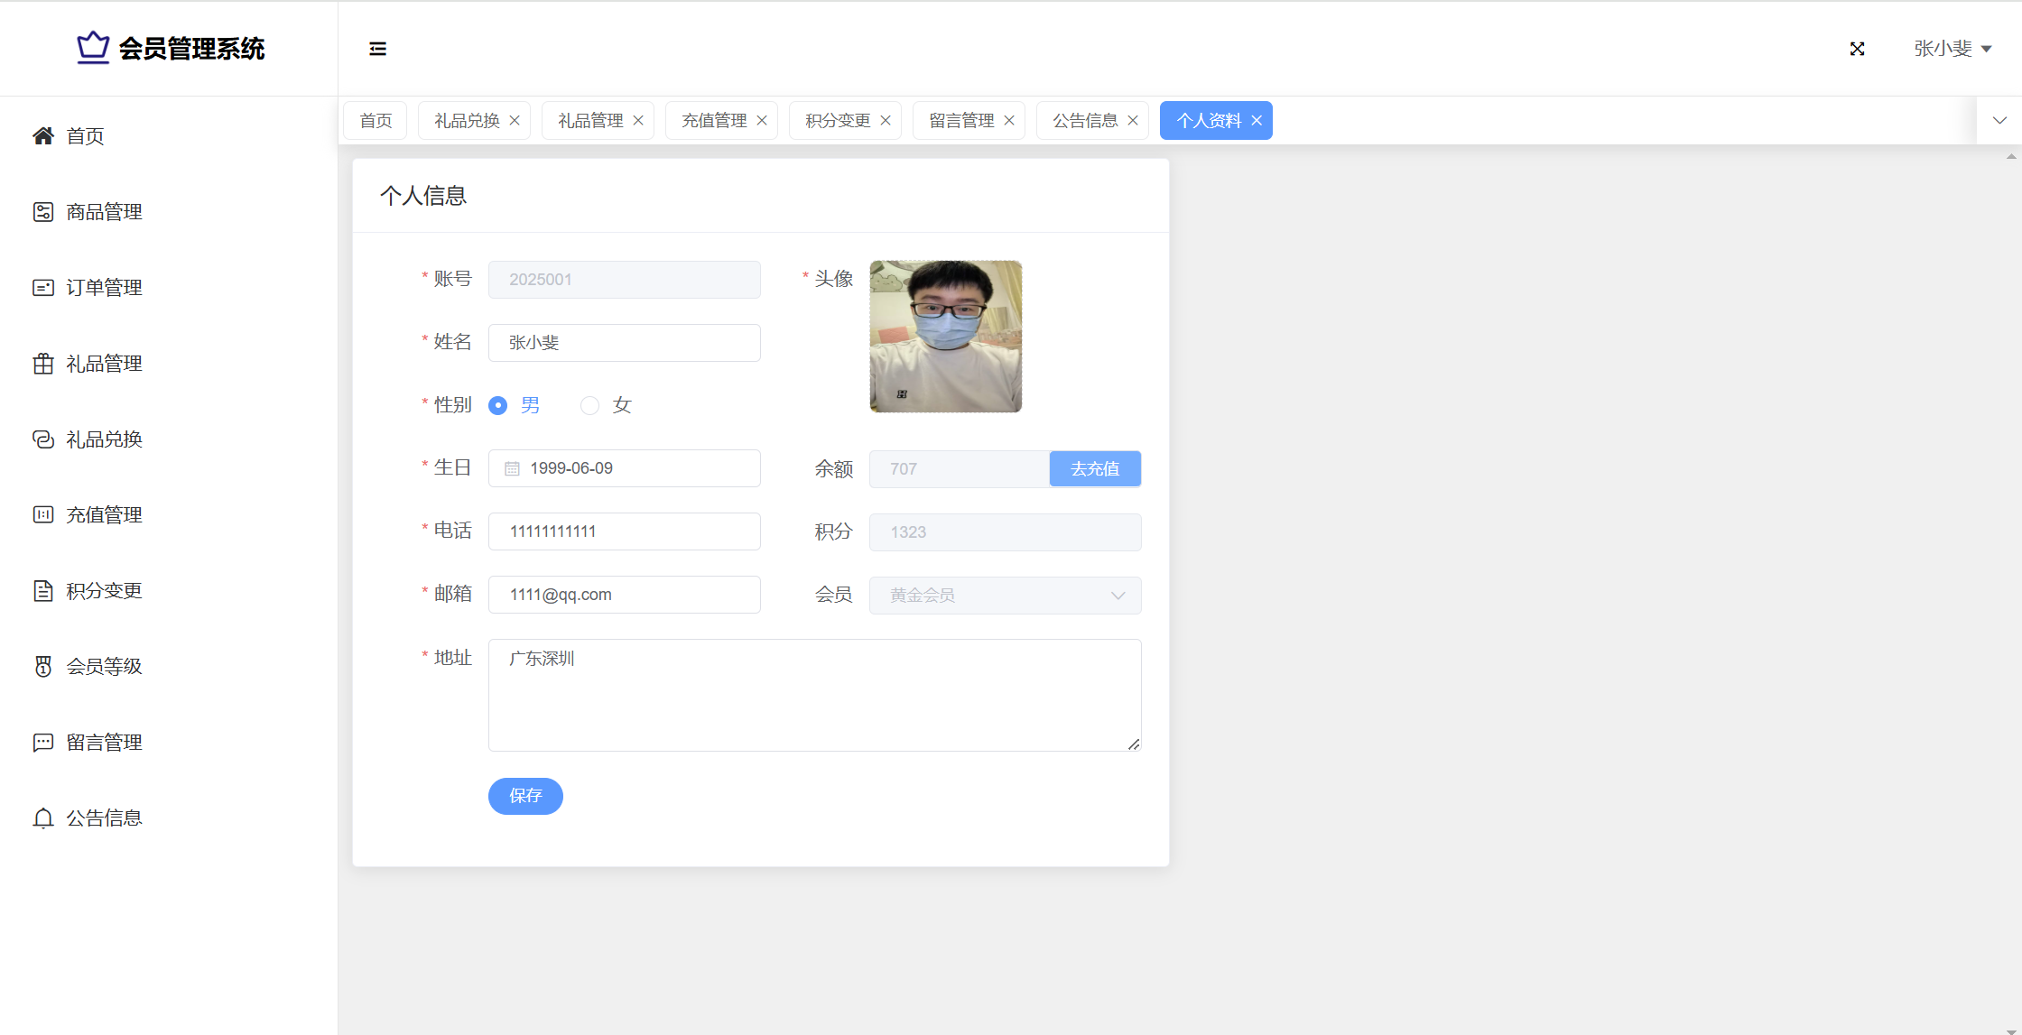Click the calendar icon in 生日 field
2022x1035 pixels.
512,468
